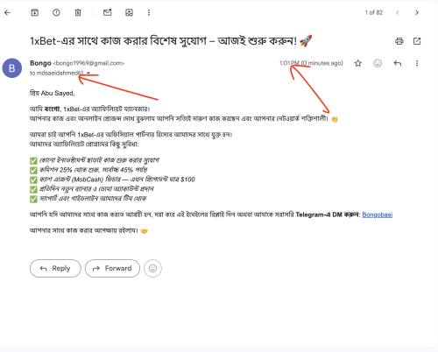Click the sender address bongo19969@gmail.com
This screenshot has width=438, height=352.
click(88, 63)
